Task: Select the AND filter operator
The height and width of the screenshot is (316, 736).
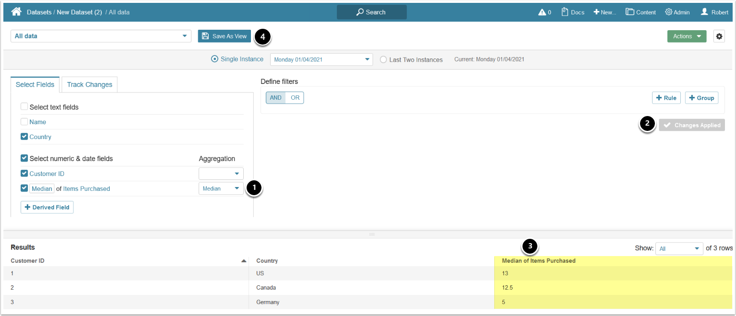Action: tap(276, 97)
